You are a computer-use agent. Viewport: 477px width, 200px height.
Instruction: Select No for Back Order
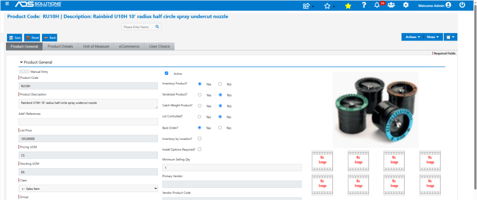(220, 128)
